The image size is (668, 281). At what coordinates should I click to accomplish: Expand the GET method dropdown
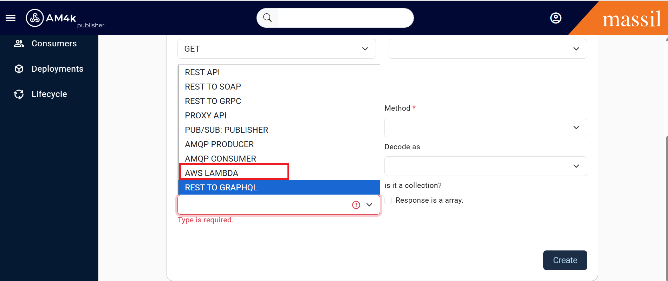(277, 49)
